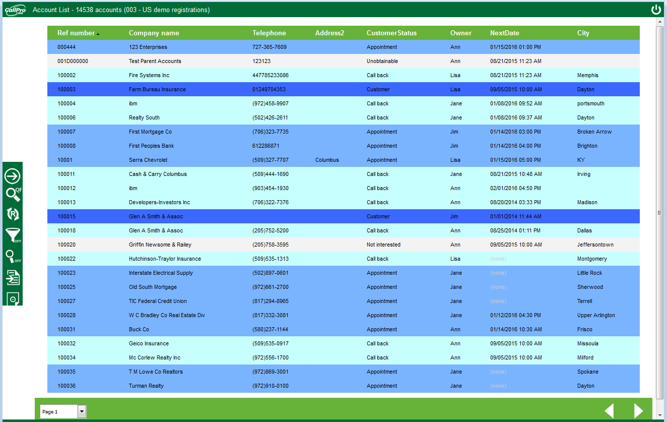Open the Fire Systems Inc account
667x422 pixels.
(149, 75)
